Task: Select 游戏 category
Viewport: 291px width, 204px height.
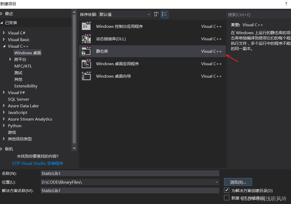Action: tap(12, 132)
